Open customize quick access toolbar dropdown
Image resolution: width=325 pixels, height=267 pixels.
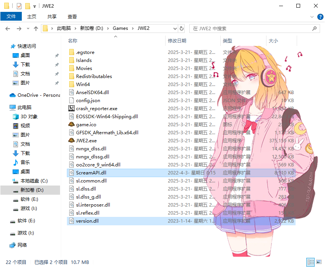tap(35, 7)
